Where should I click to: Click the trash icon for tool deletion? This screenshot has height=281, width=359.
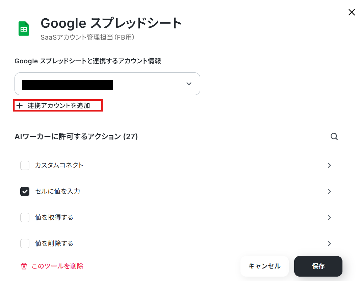pyautogui.click(x=24, y=266)
